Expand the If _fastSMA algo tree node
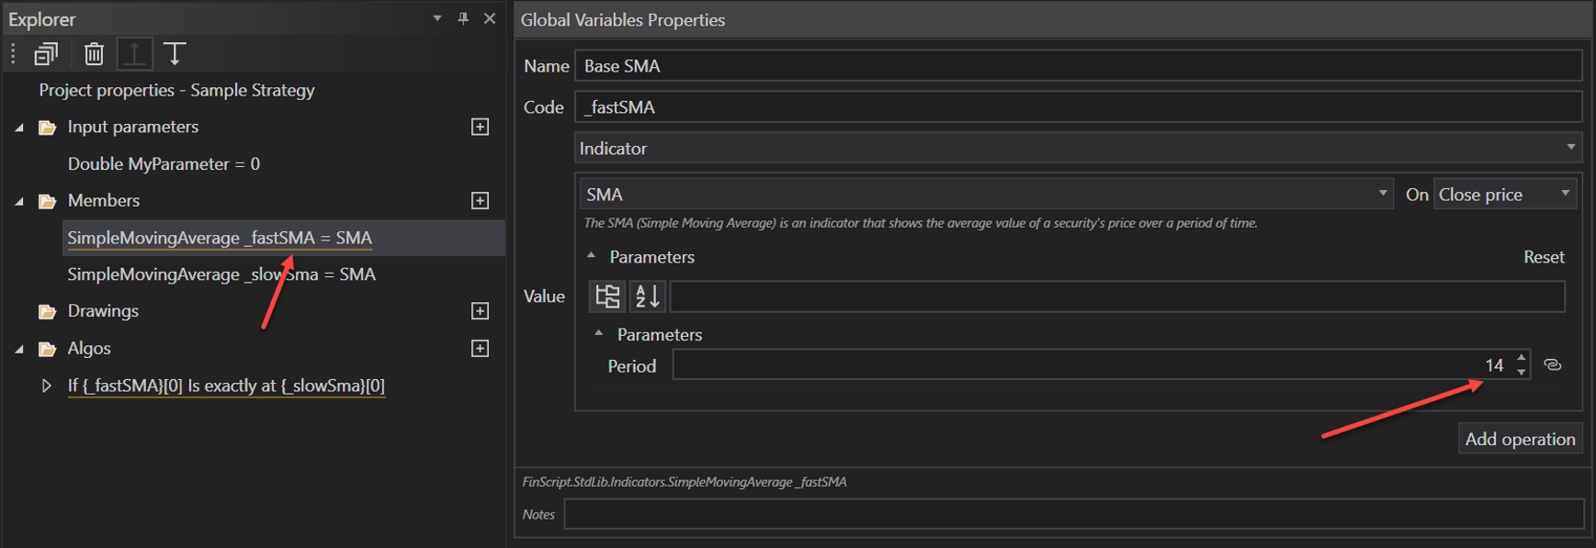 [x=46, y=386]
